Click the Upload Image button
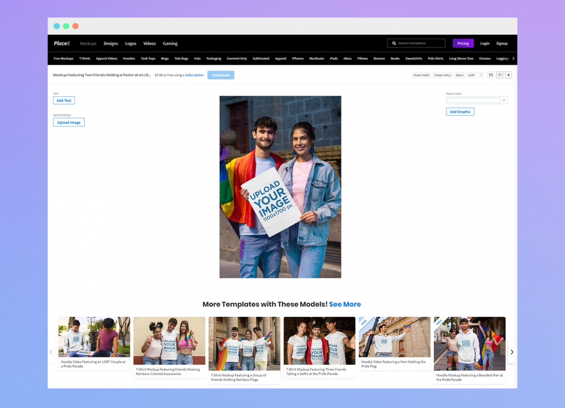This screenshot has height=408, width=565. click(69, 122)
